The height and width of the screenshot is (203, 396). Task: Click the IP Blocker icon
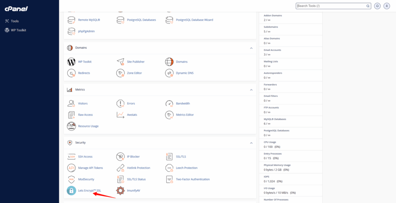(120, 157)
